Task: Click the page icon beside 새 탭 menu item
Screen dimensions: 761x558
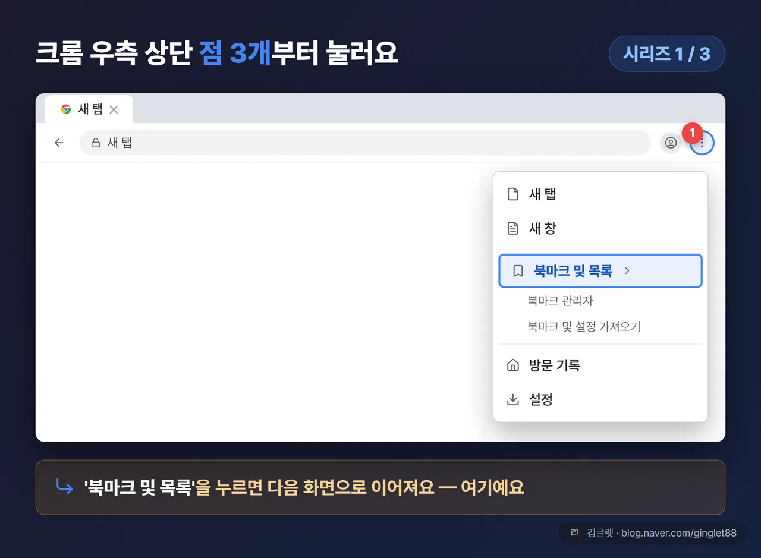Action: click(x=512, y=194)
